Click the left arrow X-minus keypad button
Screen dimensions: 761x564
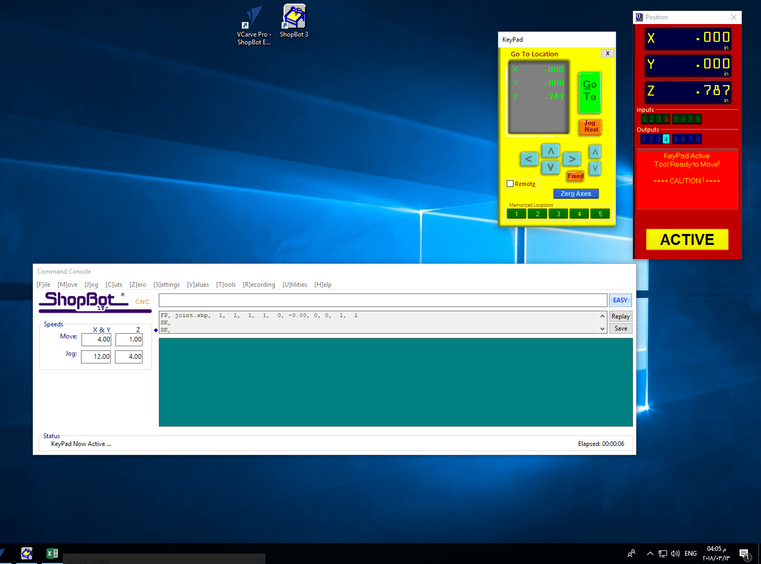tap(529, 159)
